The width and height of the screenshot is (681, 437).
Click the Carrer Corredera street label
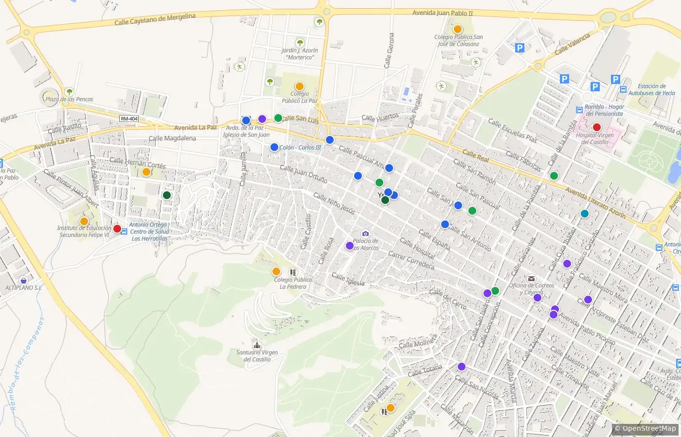click(412, 261)
